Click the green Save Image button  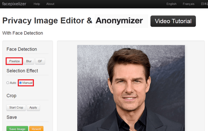pos(17,129)
